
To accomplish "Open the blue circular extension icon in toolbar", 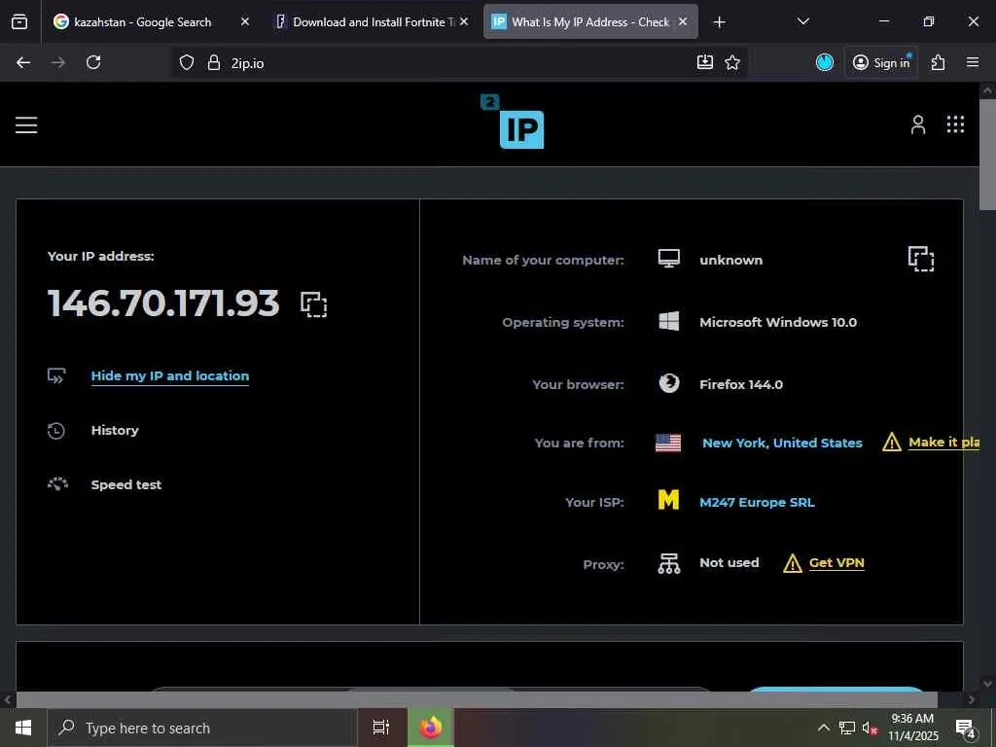I will click(x=825, y=62).
